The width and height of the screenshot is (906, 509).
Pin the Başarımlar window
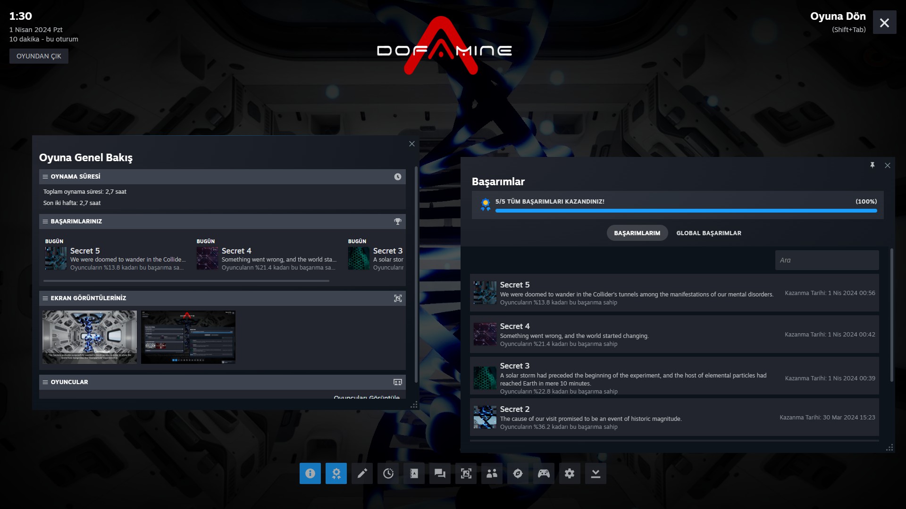[x=872, y=165]
